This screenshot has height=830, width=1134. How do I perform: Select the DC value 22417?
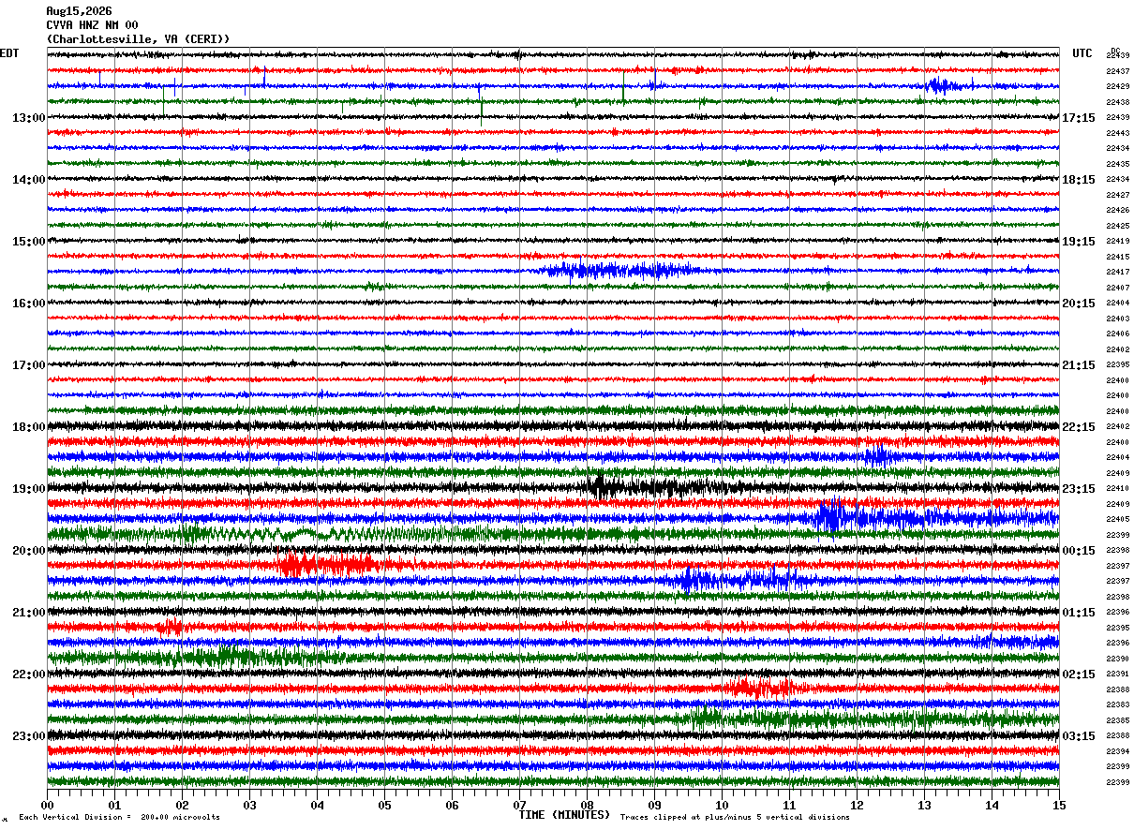[1117, 272]
